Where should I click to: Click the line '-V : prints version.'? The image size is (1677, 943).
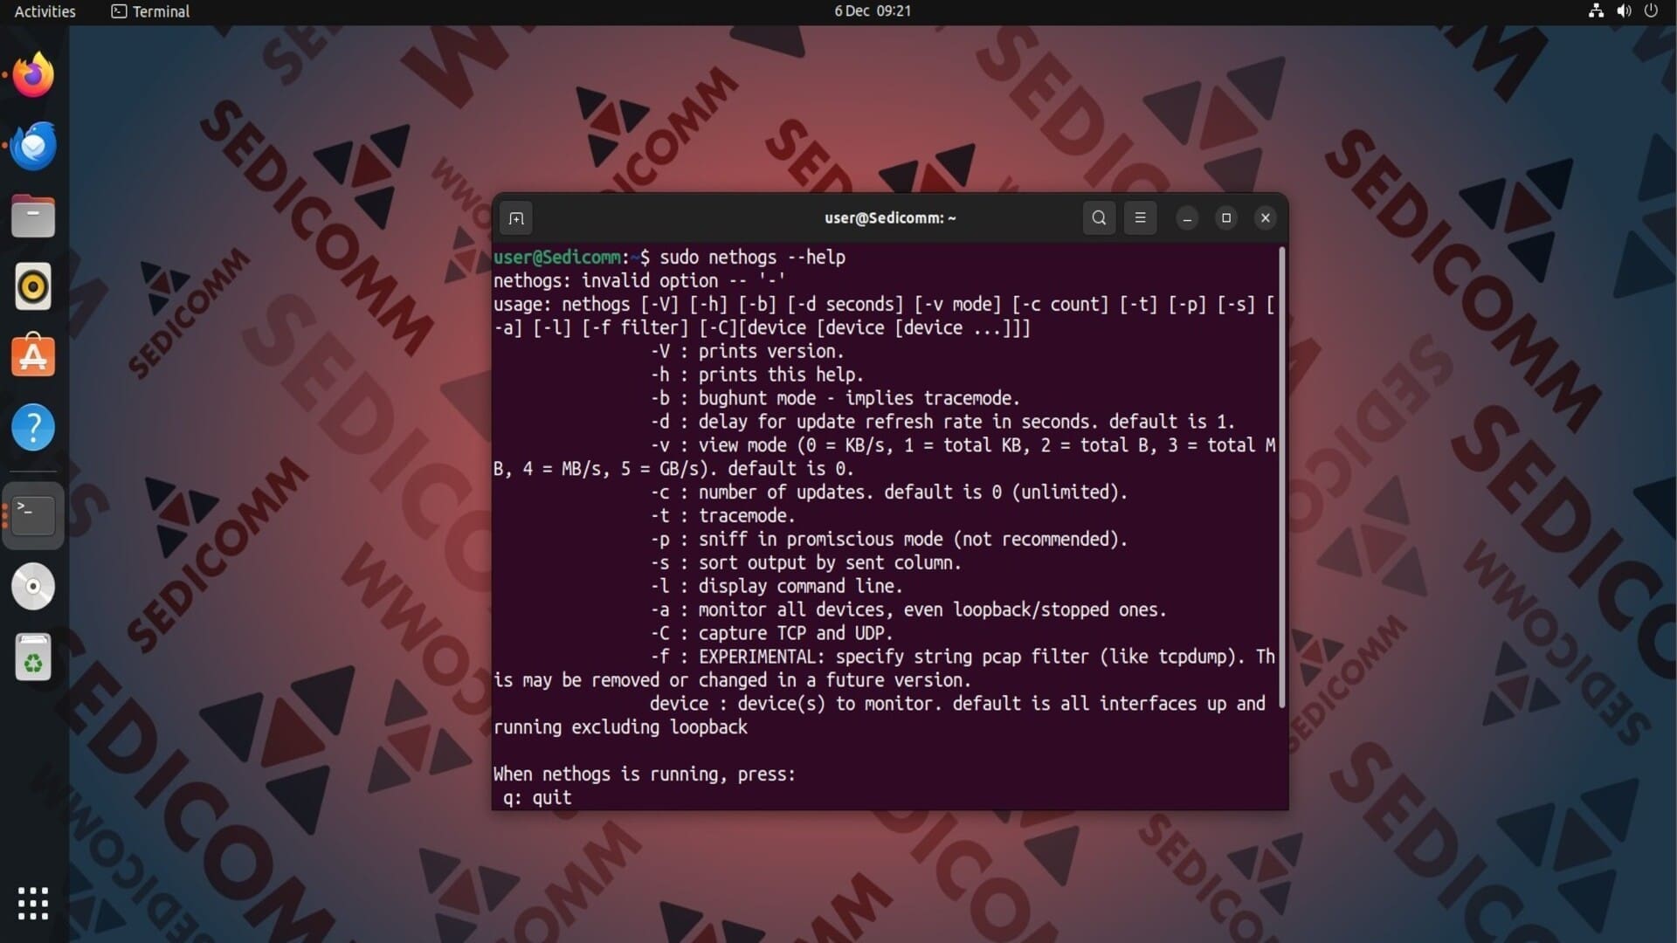point(747,352)
